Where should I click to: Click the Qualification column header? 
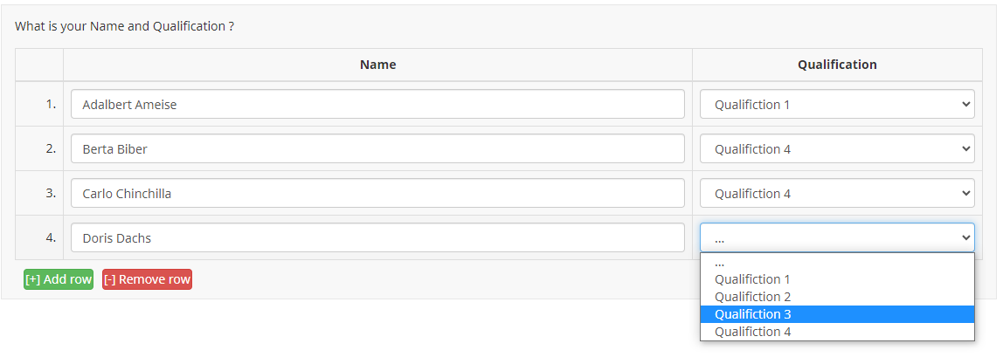point(837,65)
